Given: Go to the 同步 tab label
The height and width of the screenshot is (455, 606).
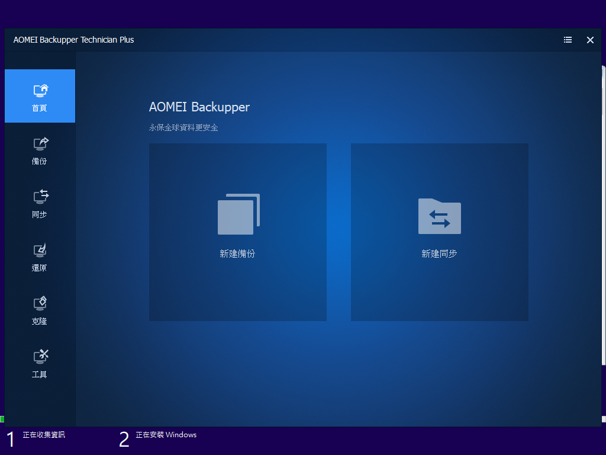Looking at the screenshot, I should point(40,215).
